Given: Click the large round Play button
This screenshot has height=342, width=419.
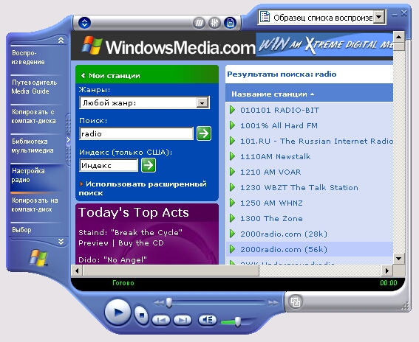Looking at the screenshot, I should click(x=117, y=312).
